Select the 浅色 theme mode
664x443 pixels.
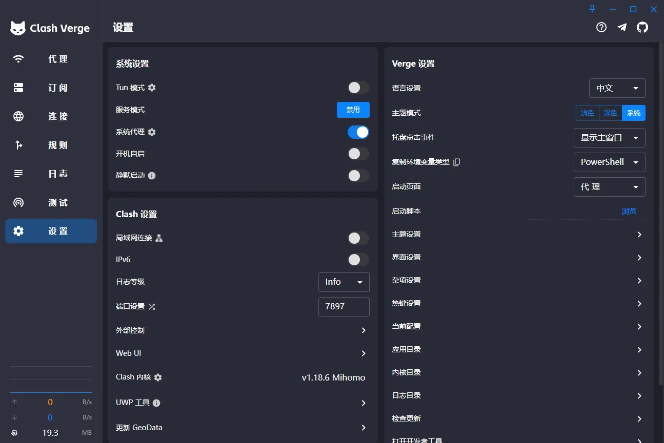click(588, 113)
